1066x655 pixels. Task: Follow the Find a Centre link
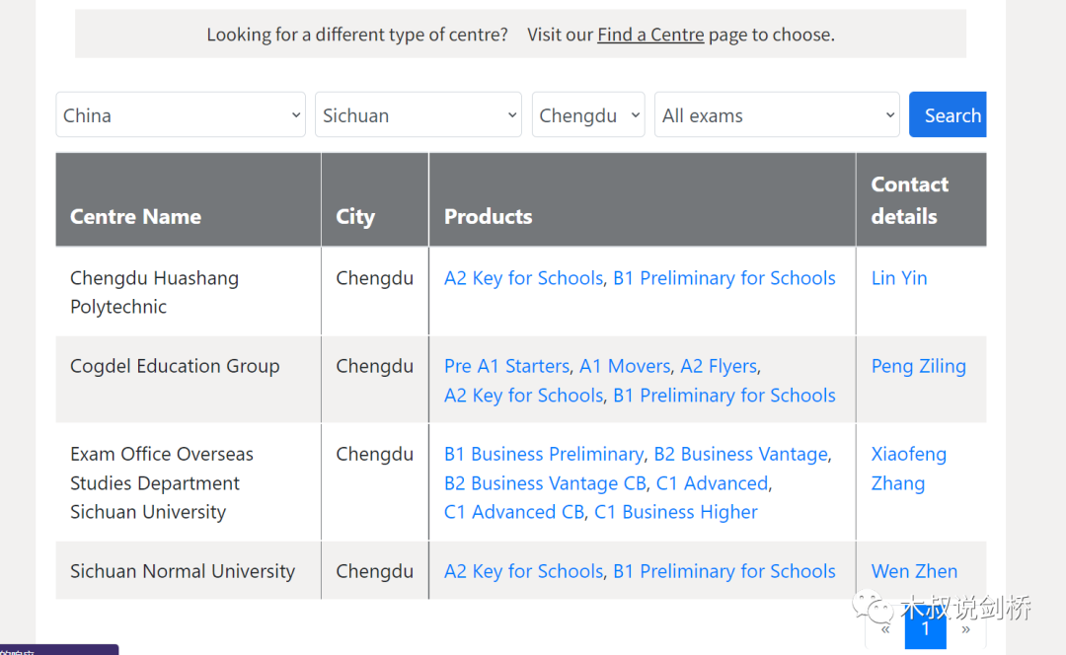(x=650, y=35)
